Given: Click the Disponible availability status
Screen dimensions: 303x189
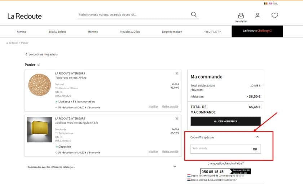Looking at the screenshot, I should (65, 147).
